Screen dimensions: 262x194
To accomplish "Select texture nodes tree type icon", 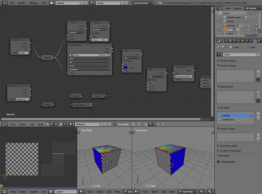I will coord(56,124).
